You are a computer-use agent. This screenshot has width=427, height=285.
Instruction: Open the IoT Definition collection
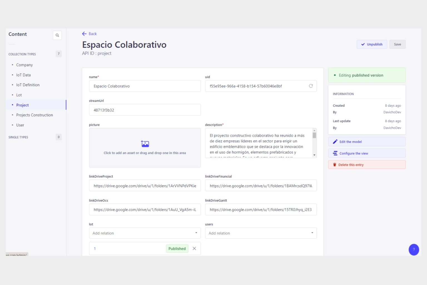28,85
